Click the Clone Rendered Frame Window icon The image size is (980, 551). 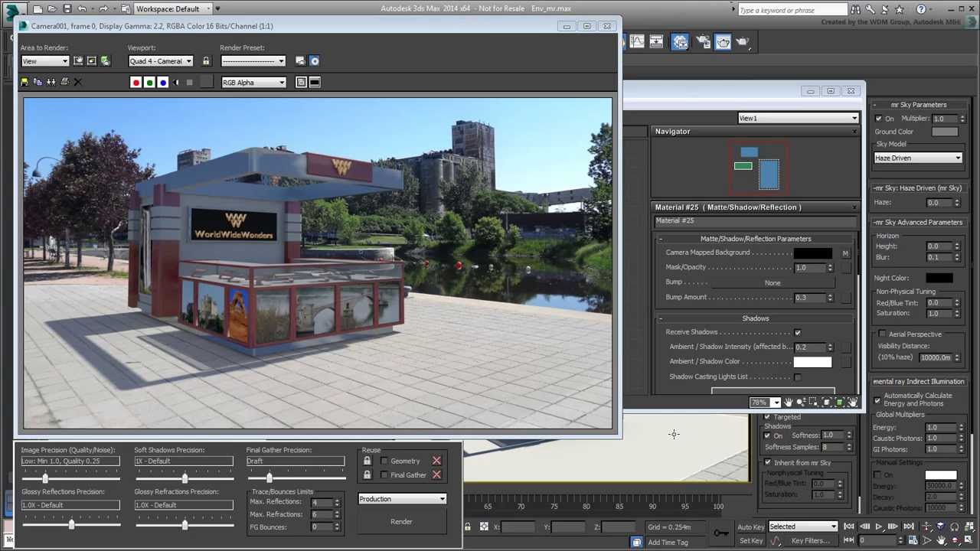51,83
